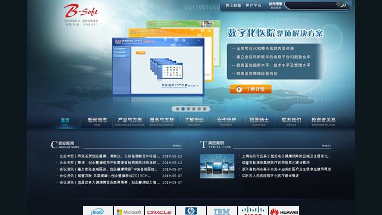Open the Intel partner logo
The image size is (382, 215).
98,211
